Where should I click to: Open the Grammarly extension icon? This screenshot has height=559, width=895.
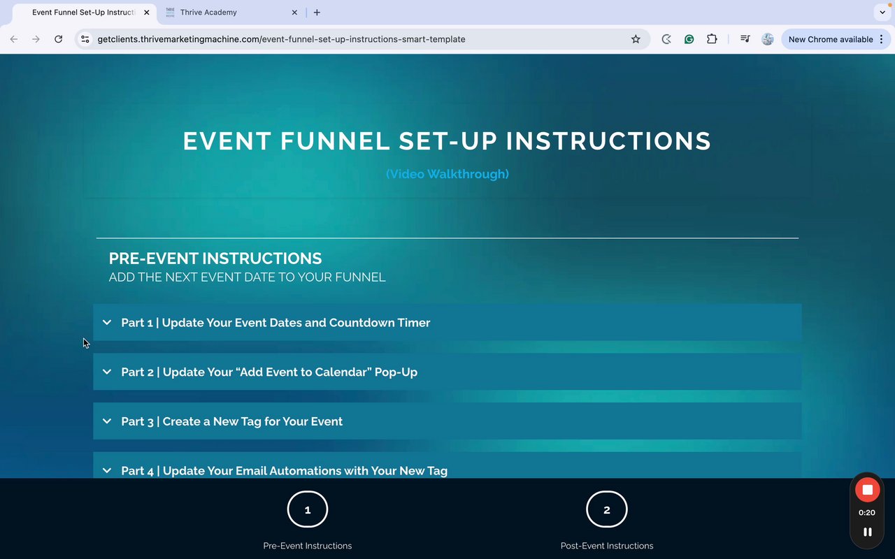pyautogui.click(x=689, y=39)
